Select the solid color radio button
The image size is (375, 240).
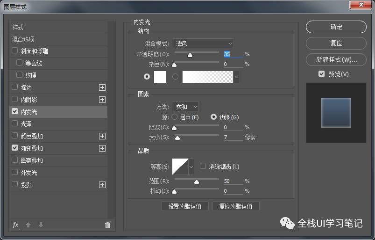click(x=147, y=77)
